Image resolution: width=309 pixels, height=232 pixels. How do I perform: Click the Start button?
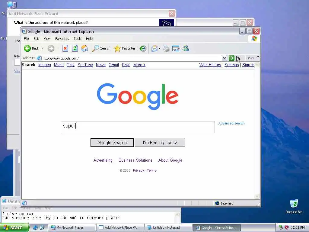pyautogui.click(x=14, y=228)
